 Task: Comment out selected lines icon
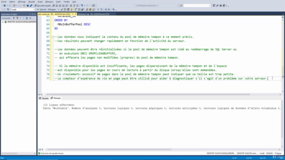(98, 9)
